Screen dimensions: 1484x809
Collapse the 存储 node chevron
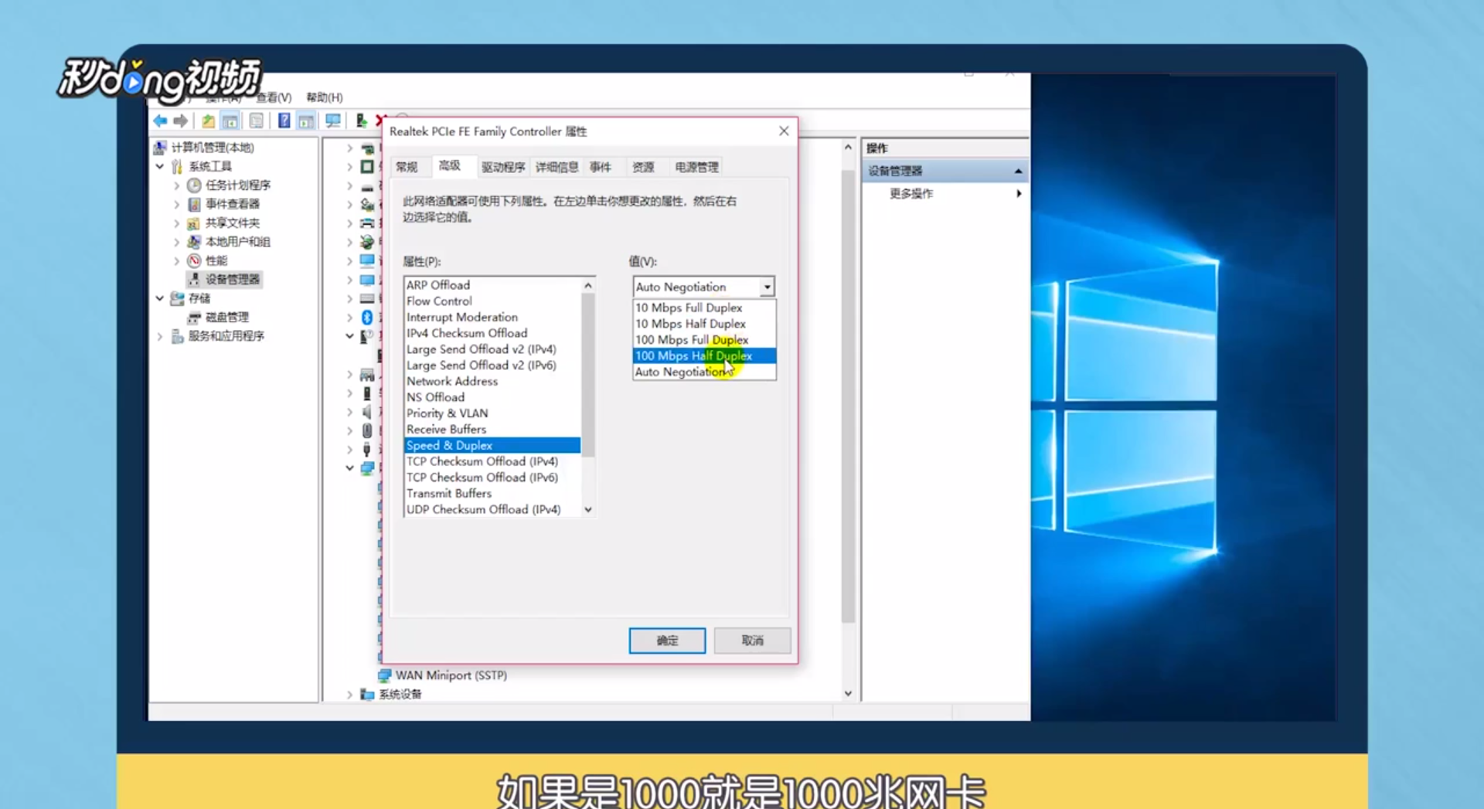[160, 298]
